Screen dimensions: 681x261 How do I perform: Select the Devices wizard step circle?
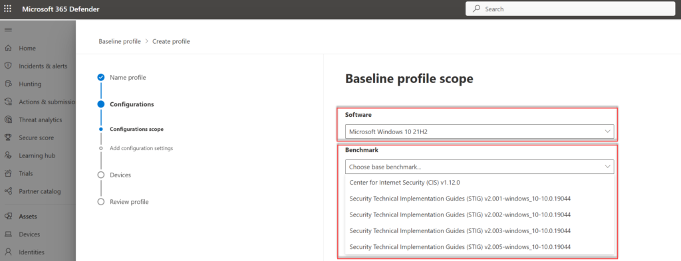(101, 175)
